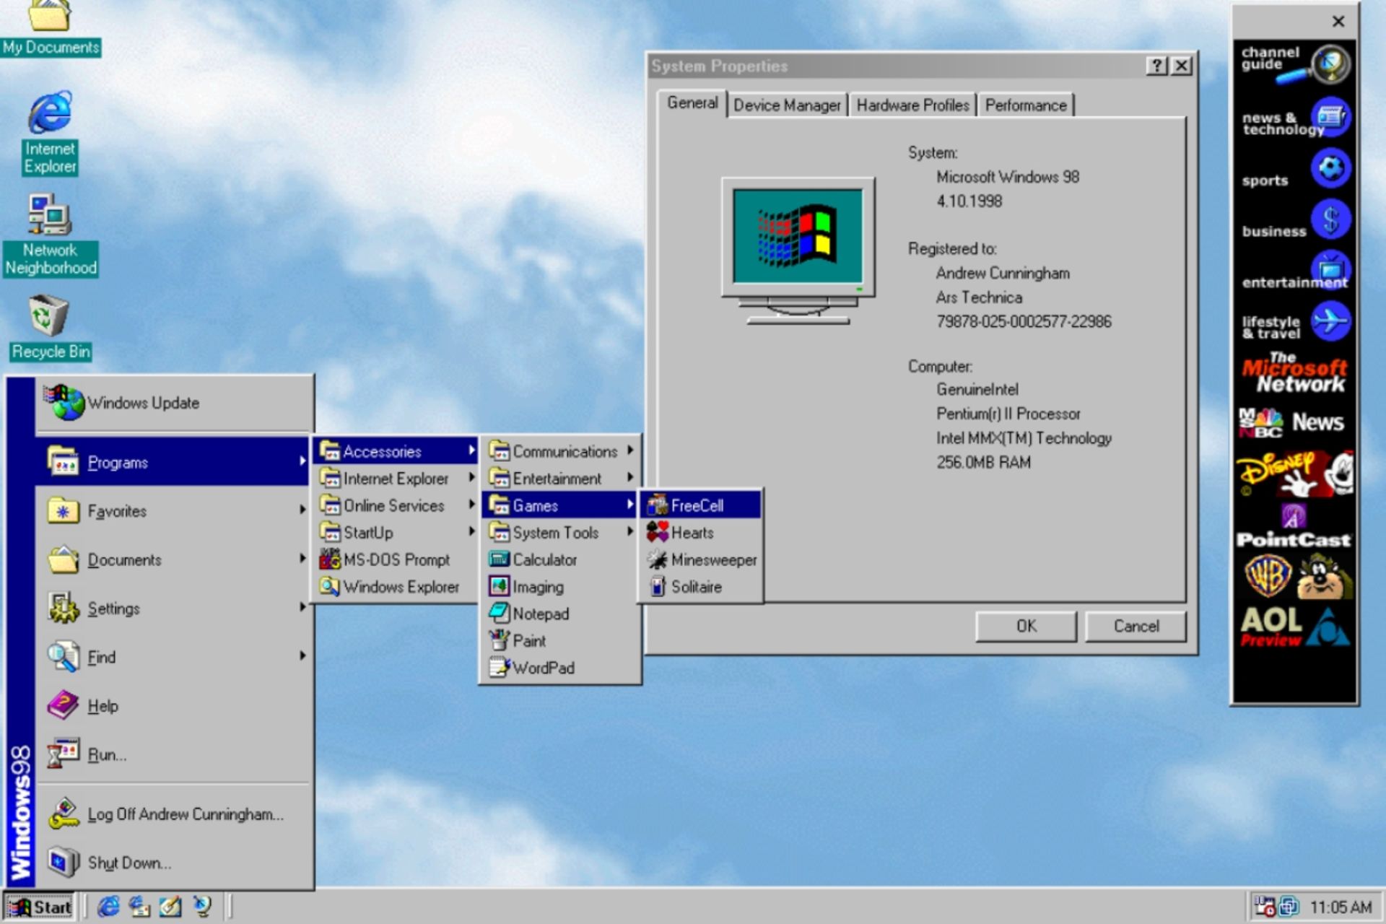Click the Start button
The width and height of the screenshot is (1386, 924).
pos(40,907)
